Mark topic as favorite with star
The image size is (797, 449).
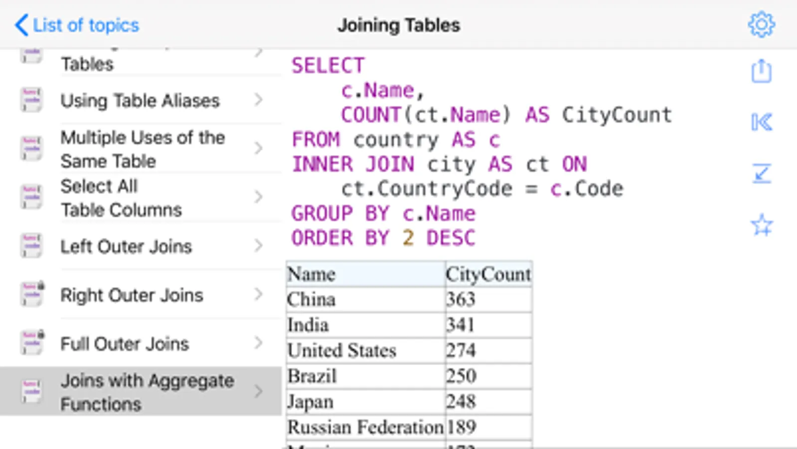coord(762,225)
